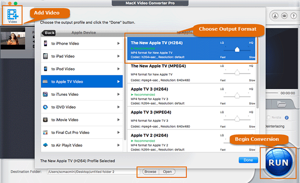Click Open destination folder button
The height and width of the screenshot is (183, 300).
coord(167,171)
